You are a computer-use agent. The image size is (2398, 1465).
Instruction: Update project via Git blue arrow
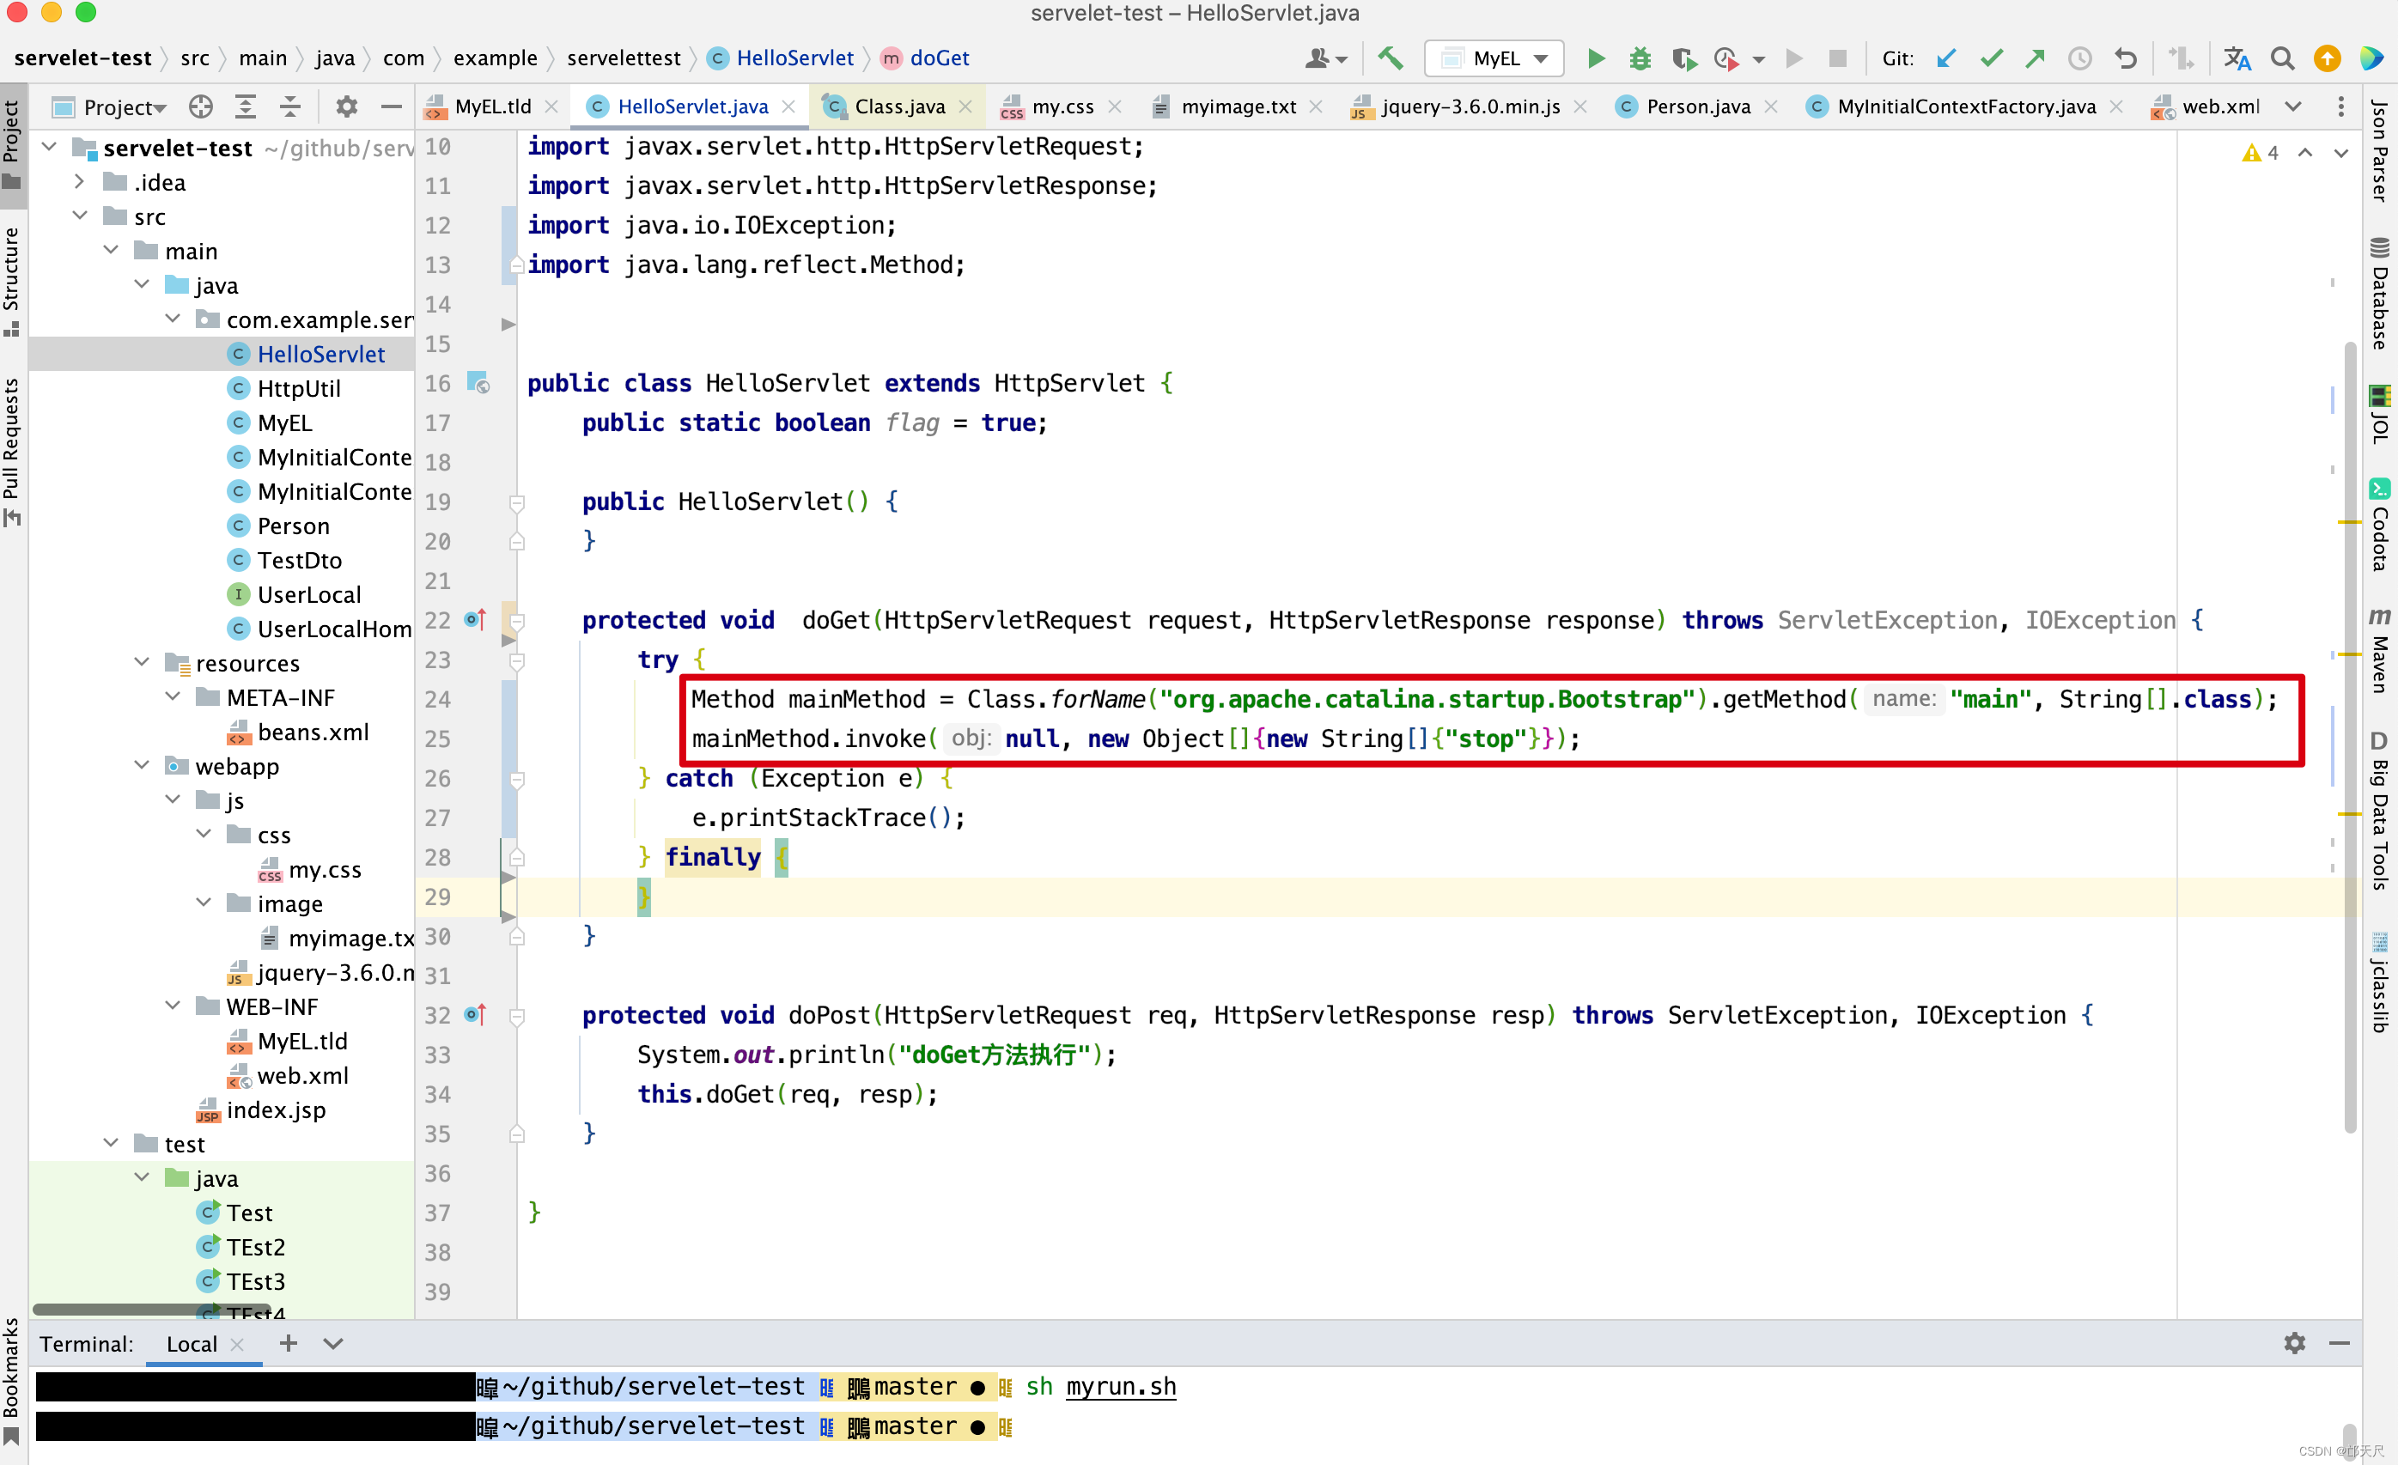pyautogui.click(x=1946, y=58)
